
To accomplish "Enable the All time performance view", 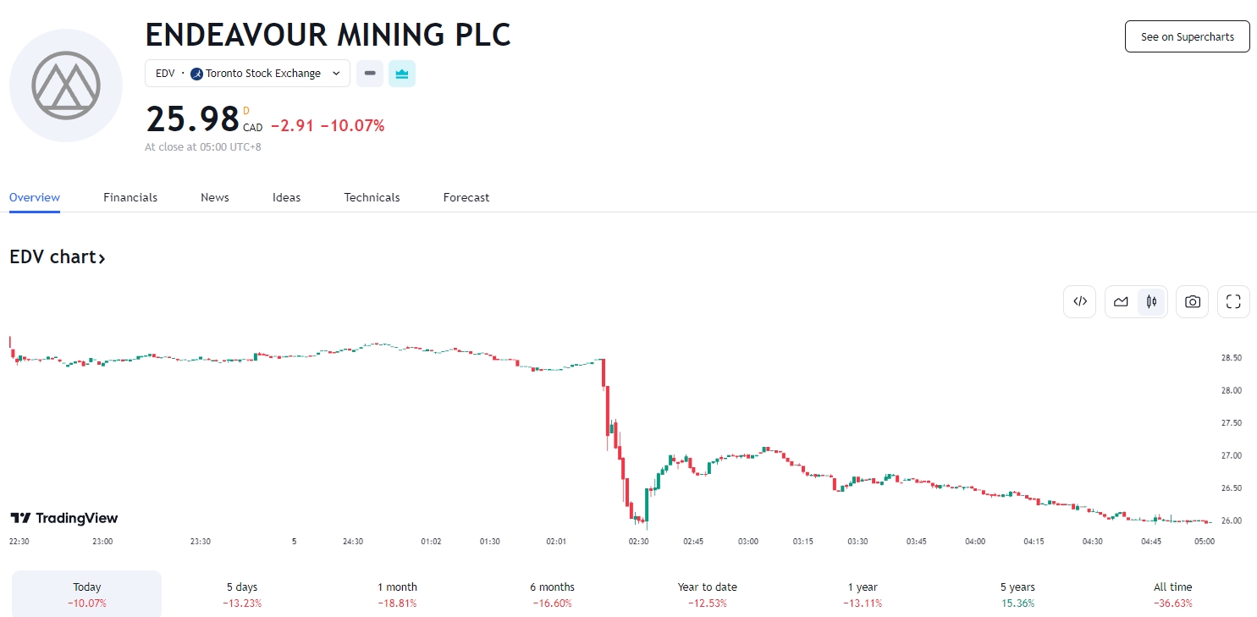I will 1170,594.
